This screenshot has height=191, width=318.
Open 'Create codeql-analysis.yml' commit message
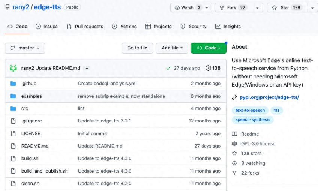pyautogui.click(x=107, y=84)
